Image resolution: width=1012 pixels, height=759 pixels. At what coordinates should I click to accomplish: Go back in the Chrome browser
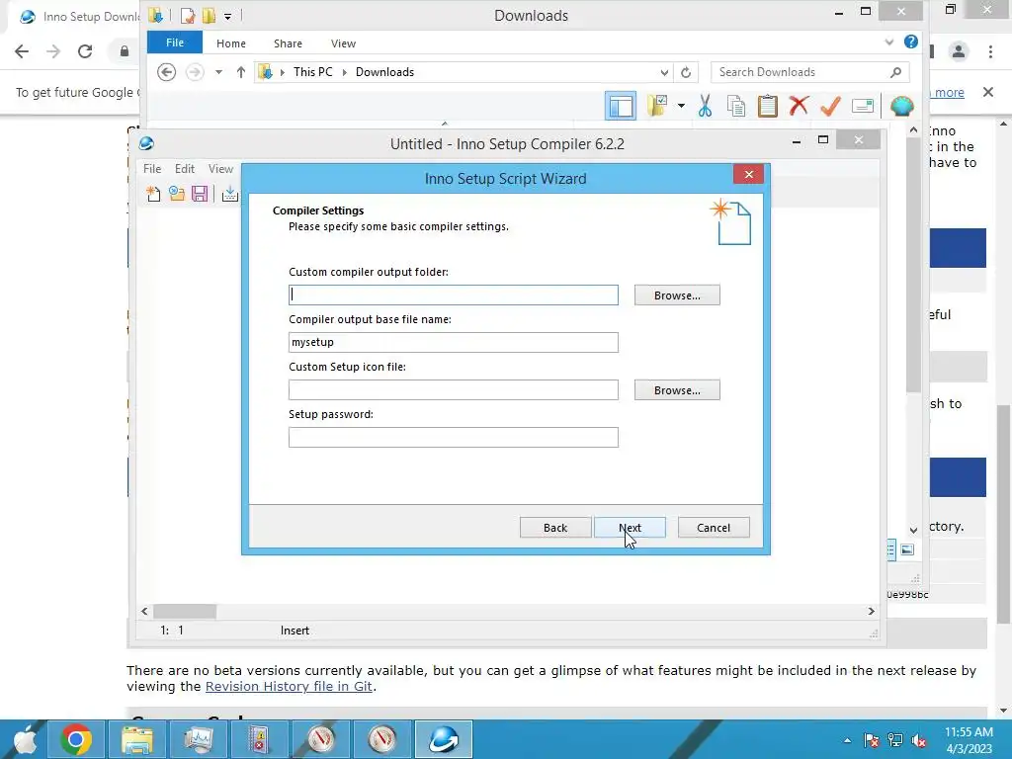22,51
